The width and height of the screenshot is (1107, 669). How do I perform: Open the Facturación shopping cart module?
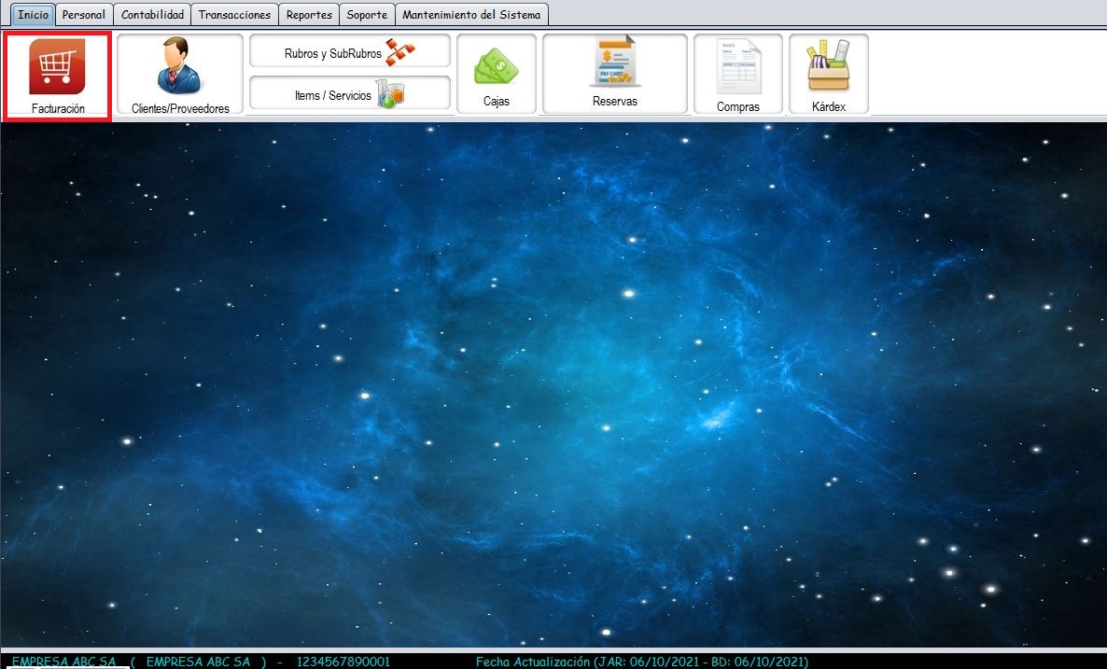pyautogui.click(x=57, y=76)
